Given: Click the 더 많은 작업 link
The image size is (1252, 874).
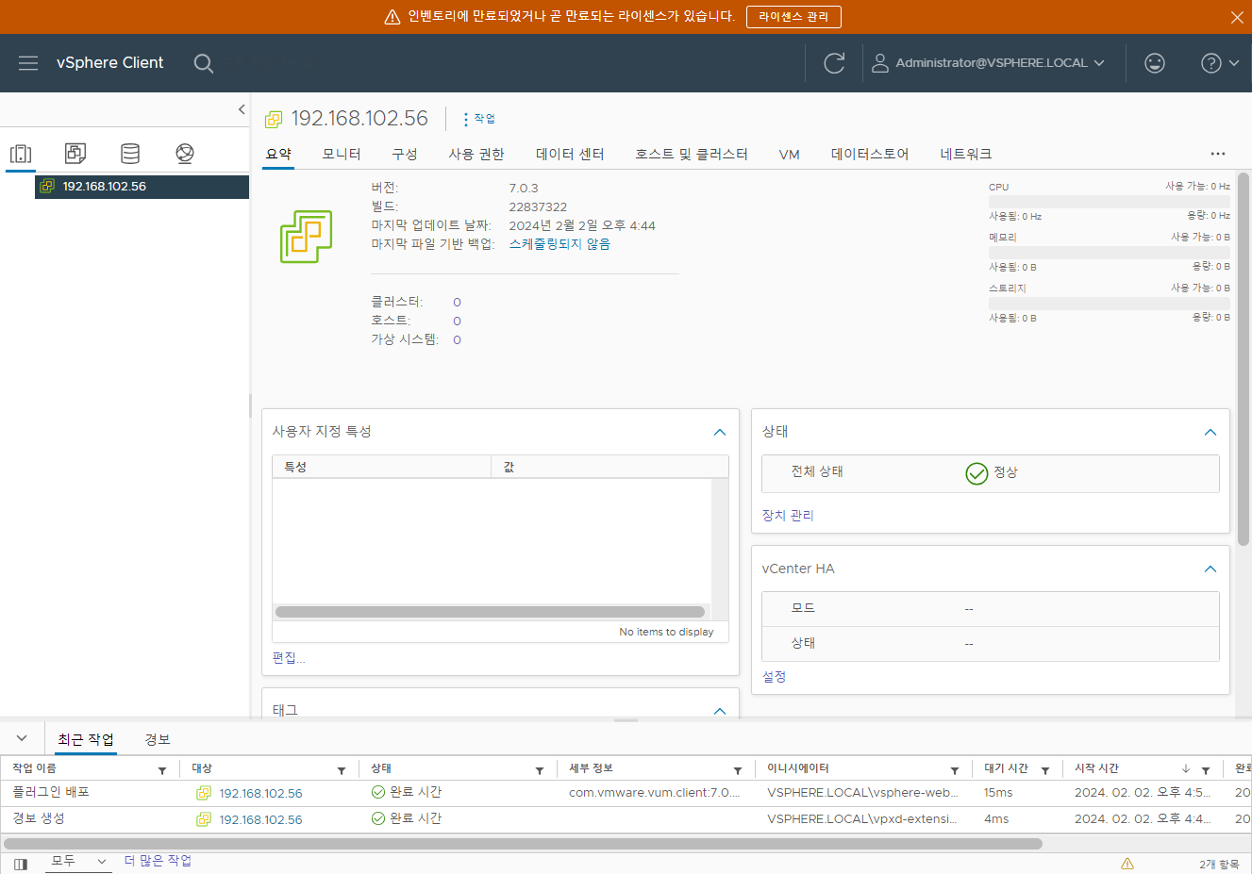Looking at the screenshot, I should pos(158,861).
